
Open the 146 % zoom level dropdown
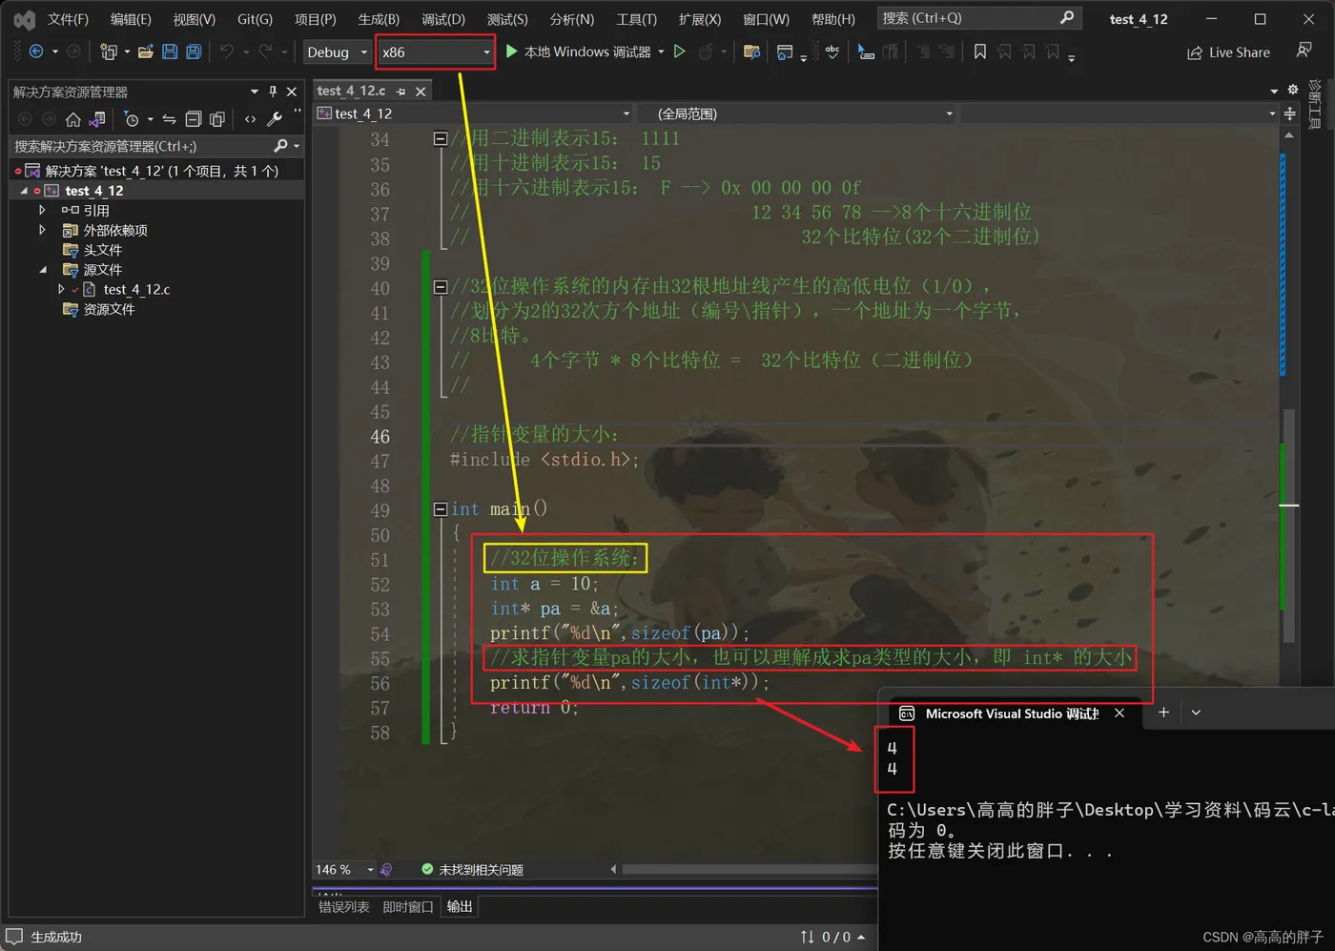344,870
